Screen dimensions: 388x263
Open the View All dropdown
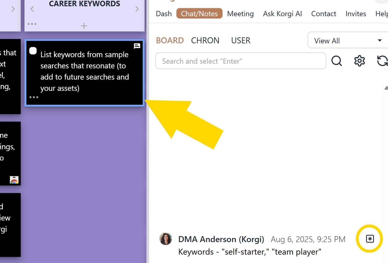348,40
